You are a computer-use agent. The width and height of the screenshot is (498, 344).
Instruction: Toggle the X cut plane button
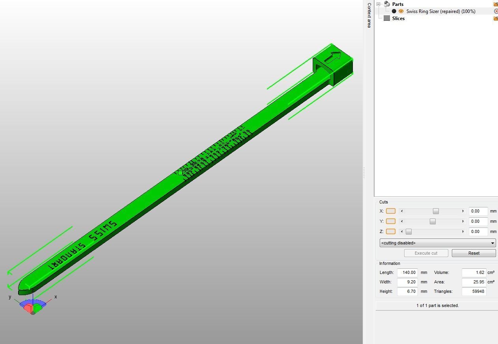point(390,211)
